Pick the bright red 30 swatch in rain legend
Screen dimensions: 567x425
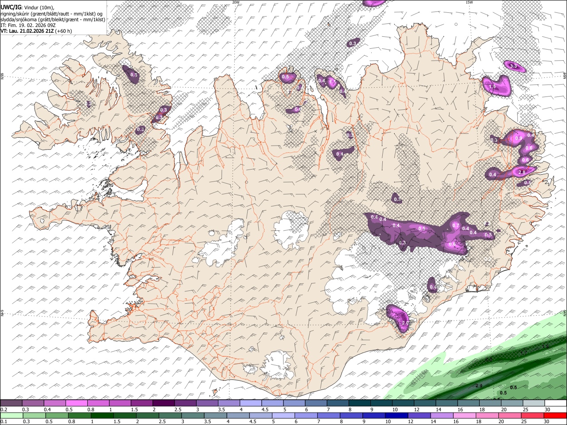tap(555, 416)
